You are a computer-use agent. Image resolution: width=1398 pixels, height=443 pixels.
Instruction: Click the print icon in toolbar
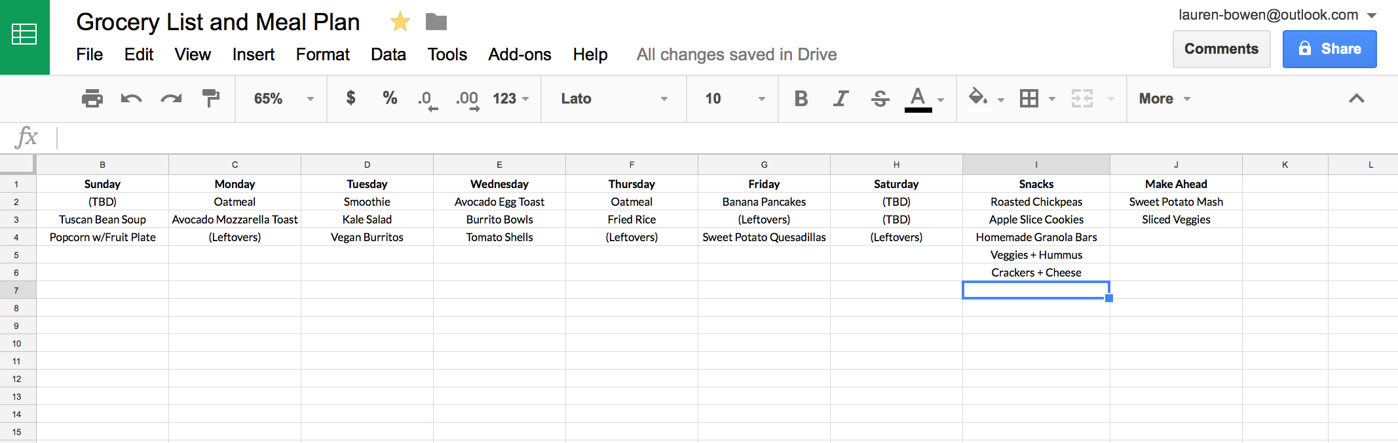(x=92, y=98)
